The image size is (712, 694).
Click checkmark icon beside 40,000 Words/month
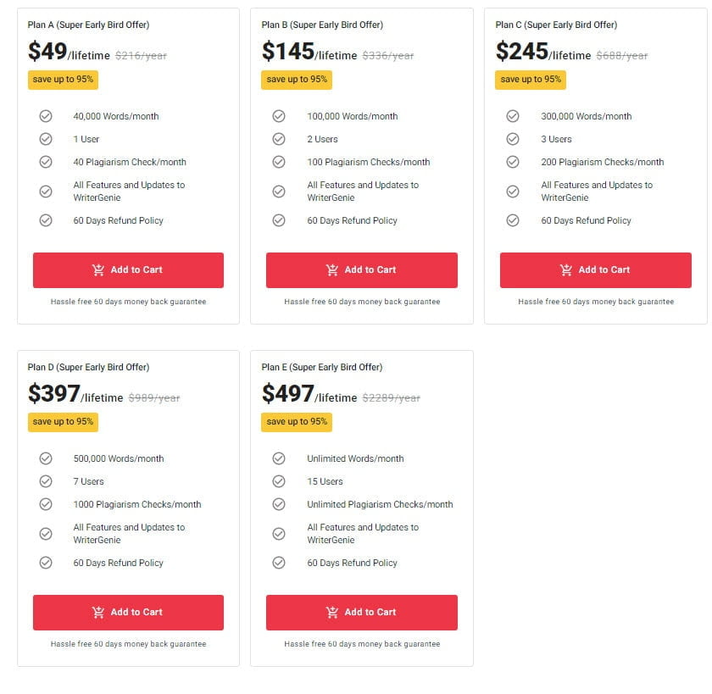[x=46, y=116]
